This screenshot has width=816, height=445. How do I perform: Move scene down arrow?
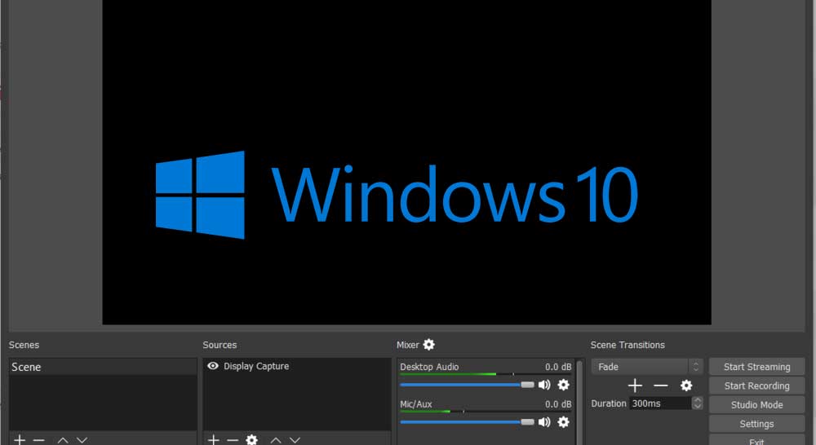[82, 440]
